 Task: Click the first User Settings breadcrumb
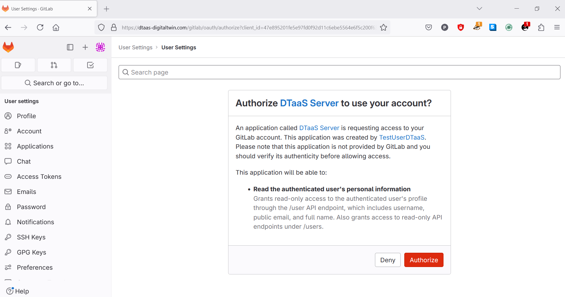pyautogui.click(x=135, y=48)
